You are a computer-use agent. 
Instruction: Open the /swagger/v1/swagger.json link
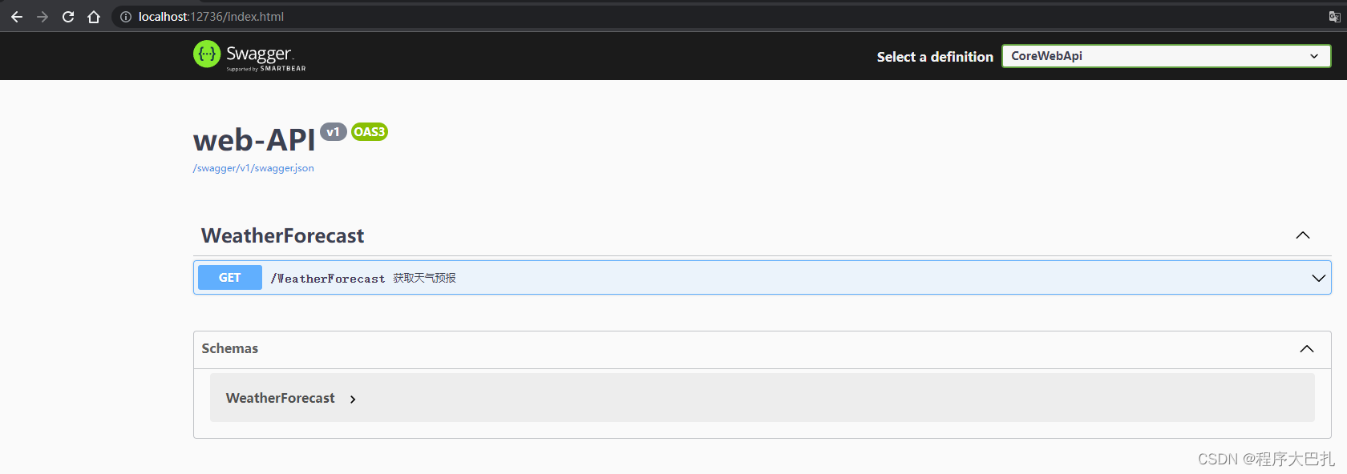tap(253, 168)
